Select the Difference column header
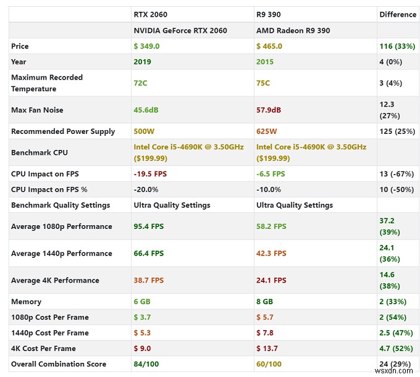The height and width of the screenshot is (377, 420). pos(398,14)
